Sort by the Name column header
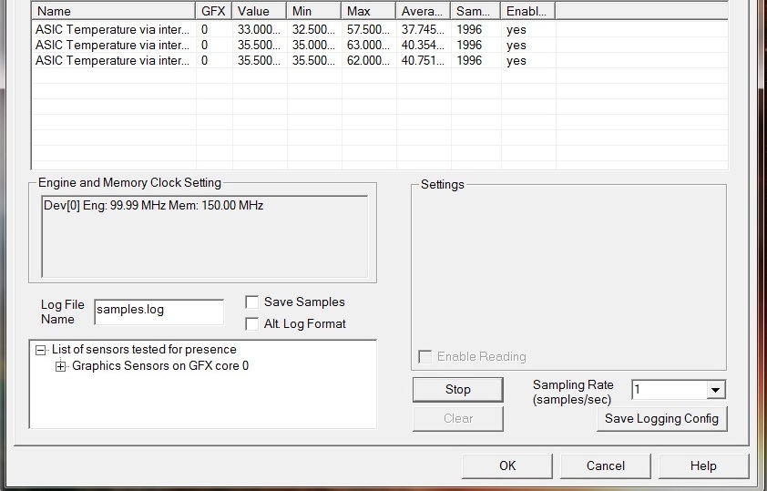Viewport: 767px width, 491px height. tap(114, 11)
